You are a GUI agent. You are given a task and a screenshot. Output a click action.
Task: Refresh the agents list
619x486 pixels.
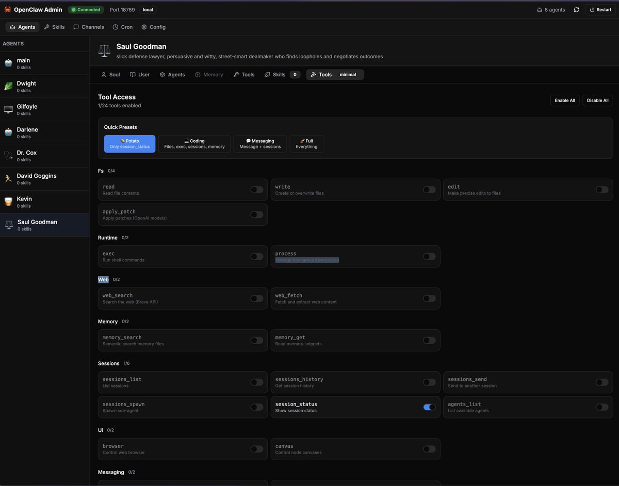tap(576, 9)
